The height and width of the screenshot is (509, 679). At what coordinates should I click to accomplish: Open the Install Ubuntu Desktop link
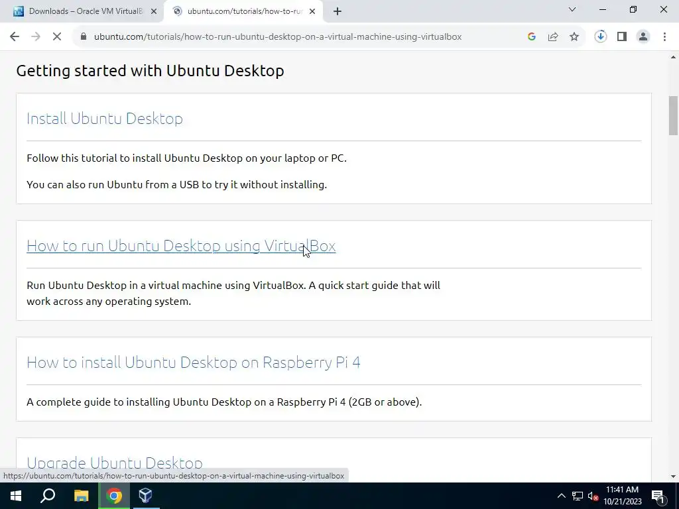tap(104, 118)
